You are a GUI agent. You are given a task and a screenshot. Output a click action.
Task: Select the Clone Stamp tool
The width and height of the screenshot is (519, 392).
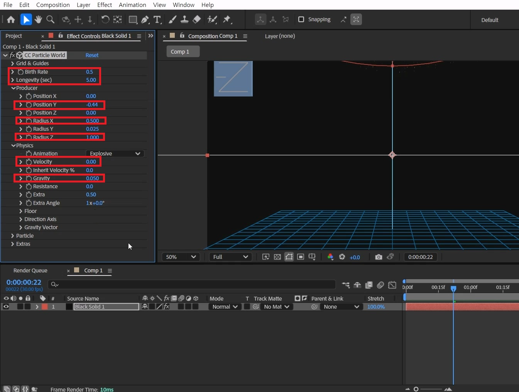point(184,19)
